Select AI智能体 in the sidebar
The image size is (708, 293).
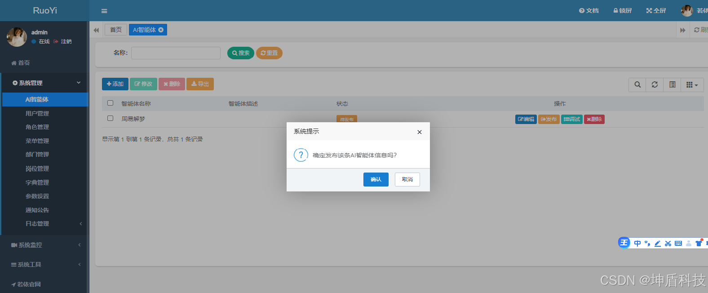point(45,99)
